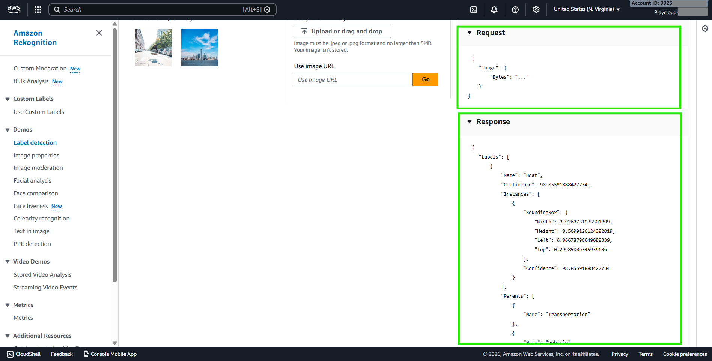Image resolution: width=712 pixels, height=361 pixels.
Task: Open the AWS services grid menu
Action: (x=38, y=10)
